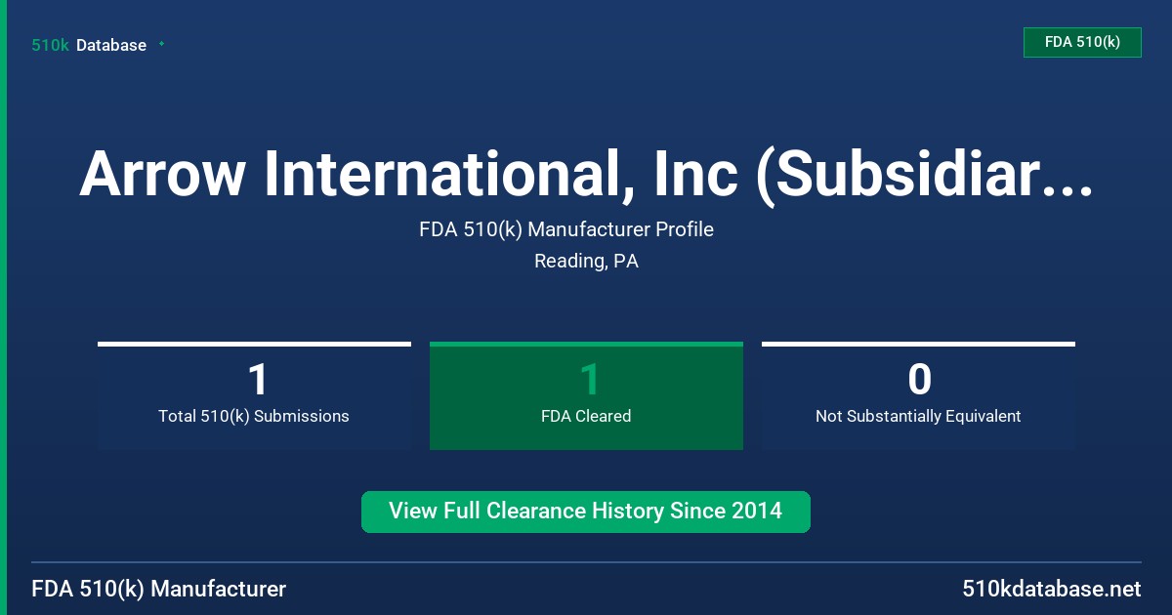1172x615 pixels.
Task: Visit the 510kdatabase.net link
Action: coord(1051,590)
